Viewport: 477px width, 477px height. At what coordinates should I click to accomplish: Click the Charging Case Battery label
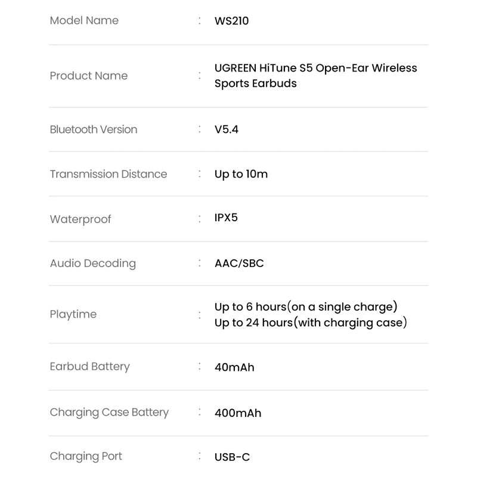tap(109, 413)
